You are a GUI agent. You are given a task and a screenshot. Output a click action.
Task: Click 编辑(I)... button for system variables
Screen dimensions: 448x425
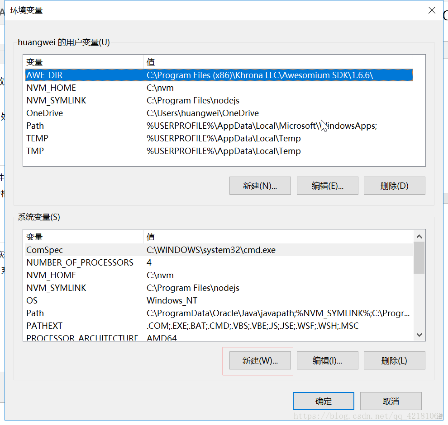click(328, 360)
